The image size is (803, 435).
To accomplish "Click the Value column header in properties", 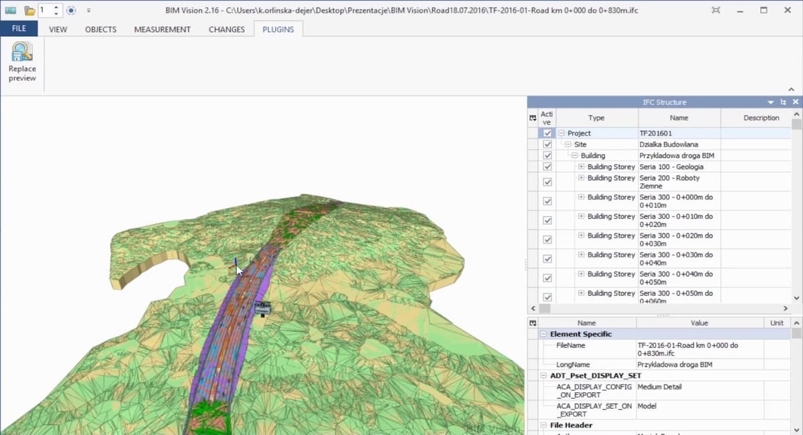I will coord(699,323).
